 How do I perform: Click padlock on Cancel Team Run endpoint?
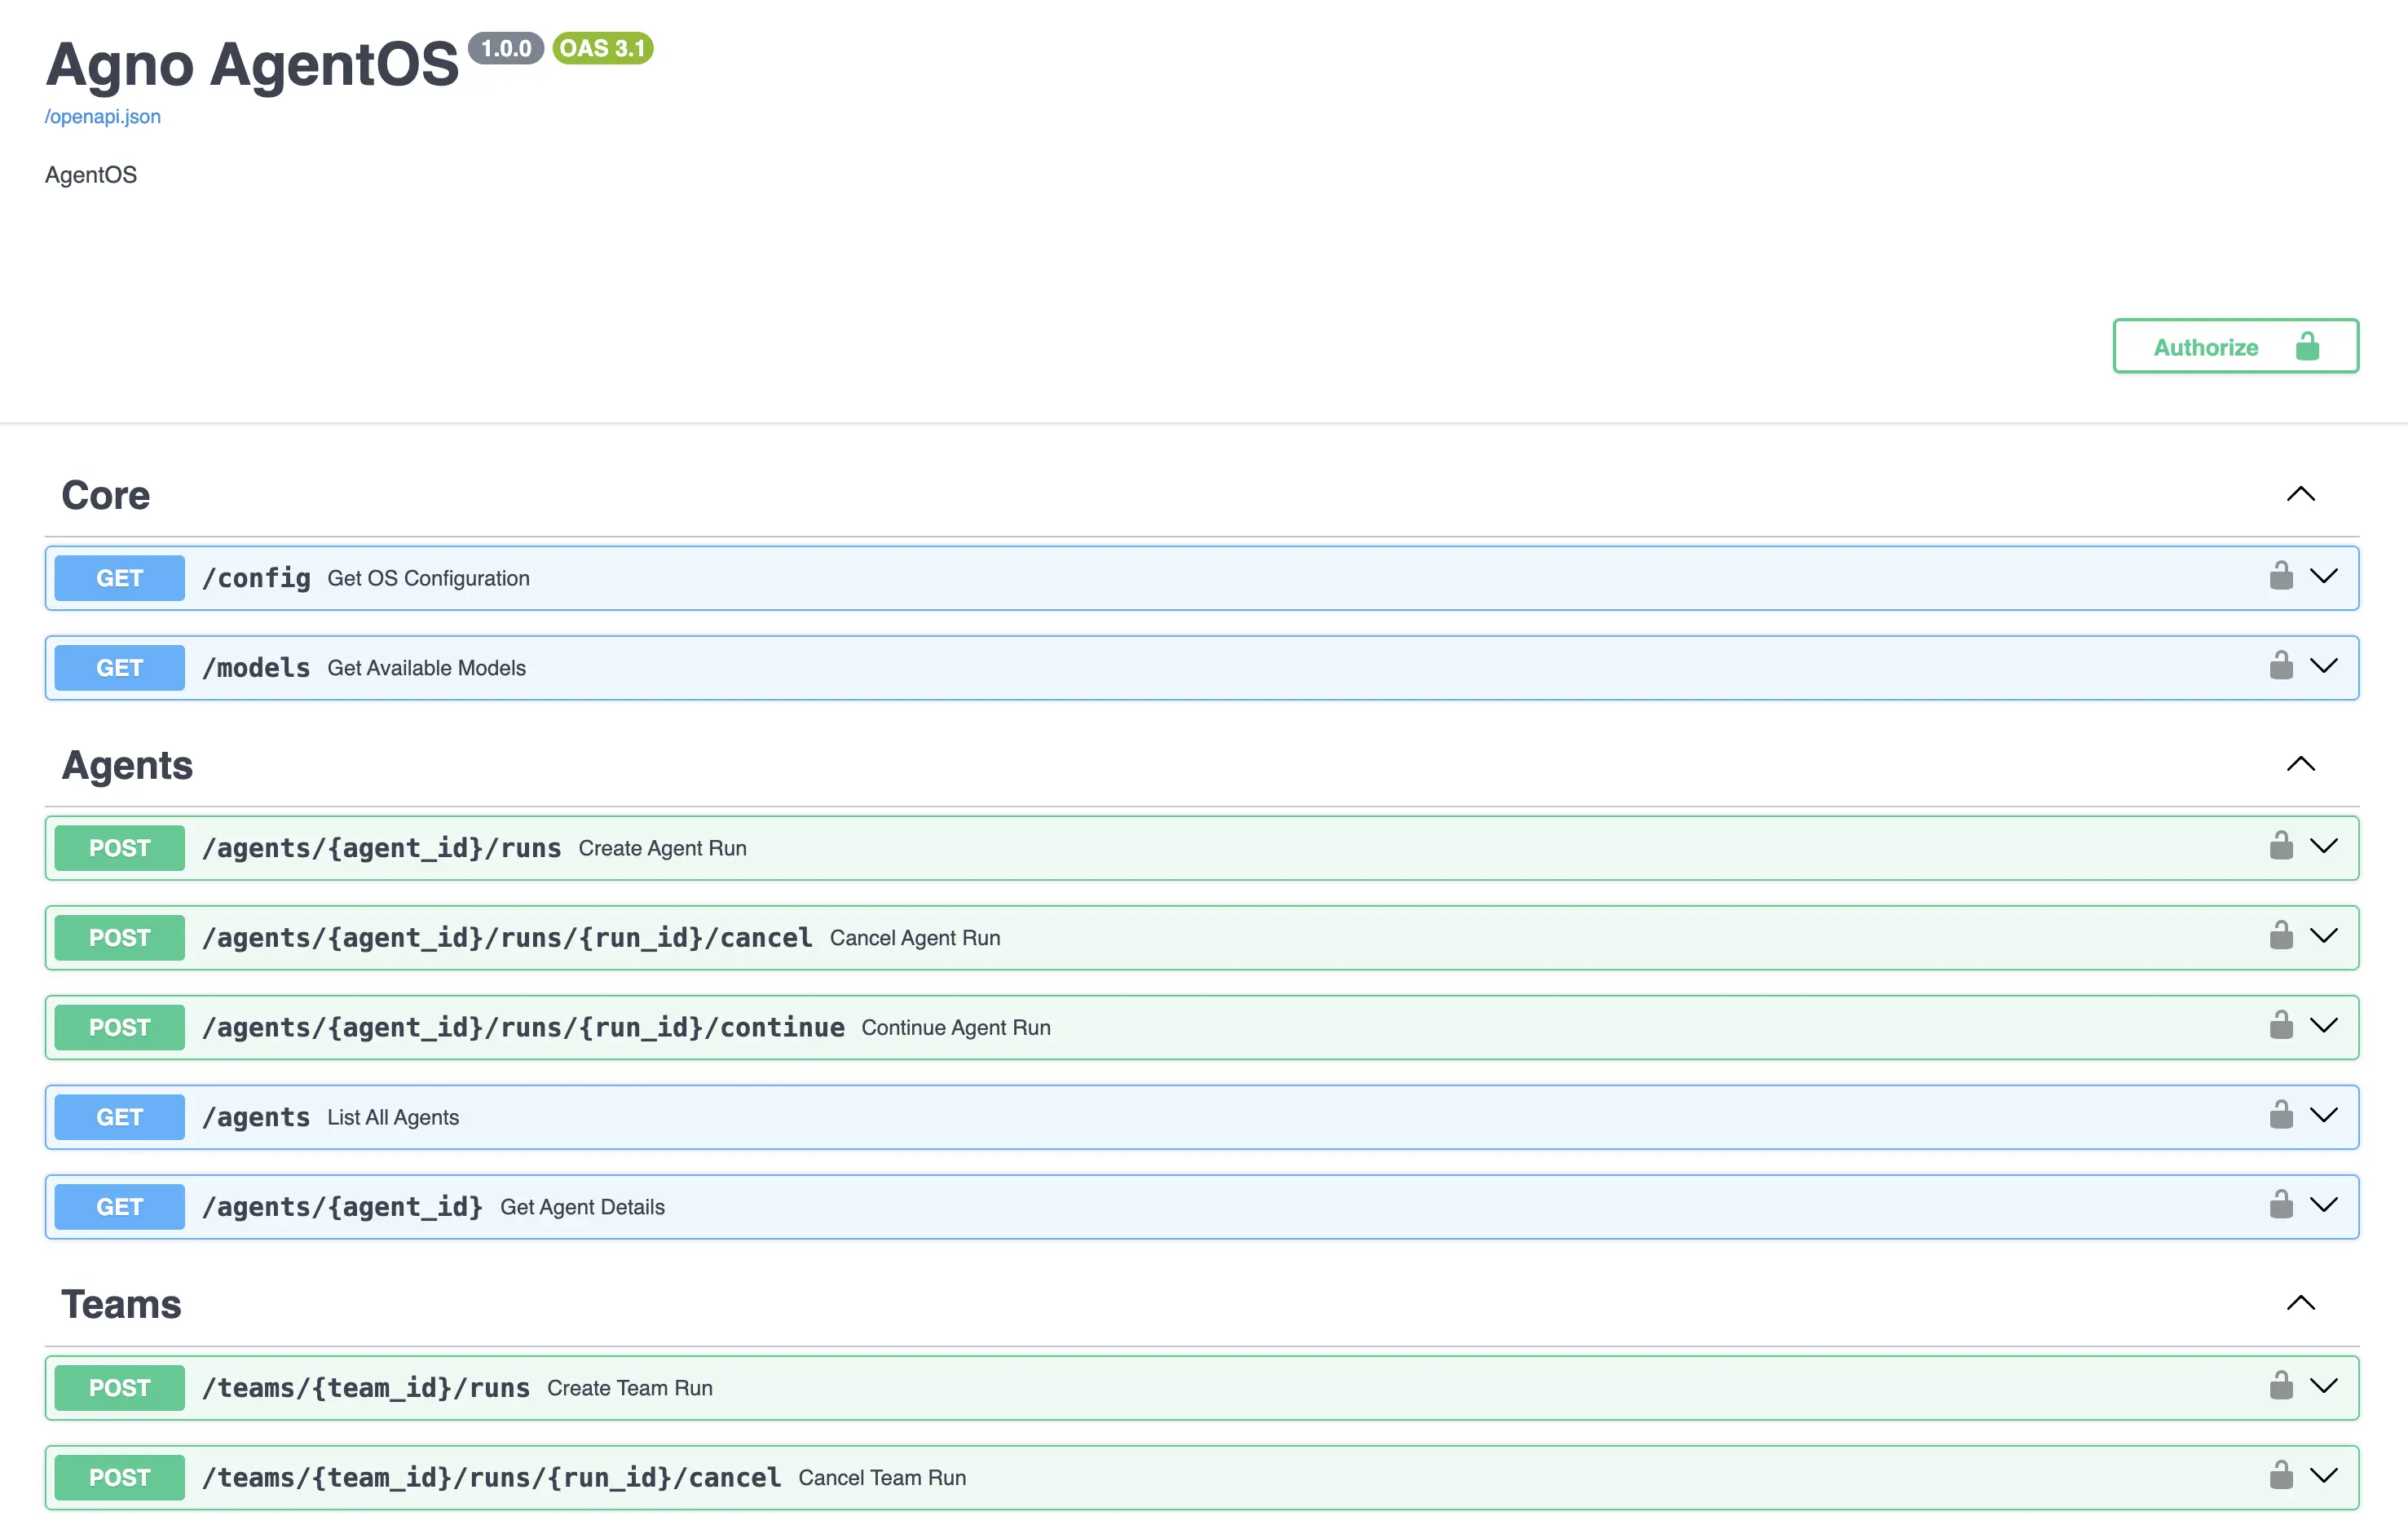(x=2281, y=1475)
